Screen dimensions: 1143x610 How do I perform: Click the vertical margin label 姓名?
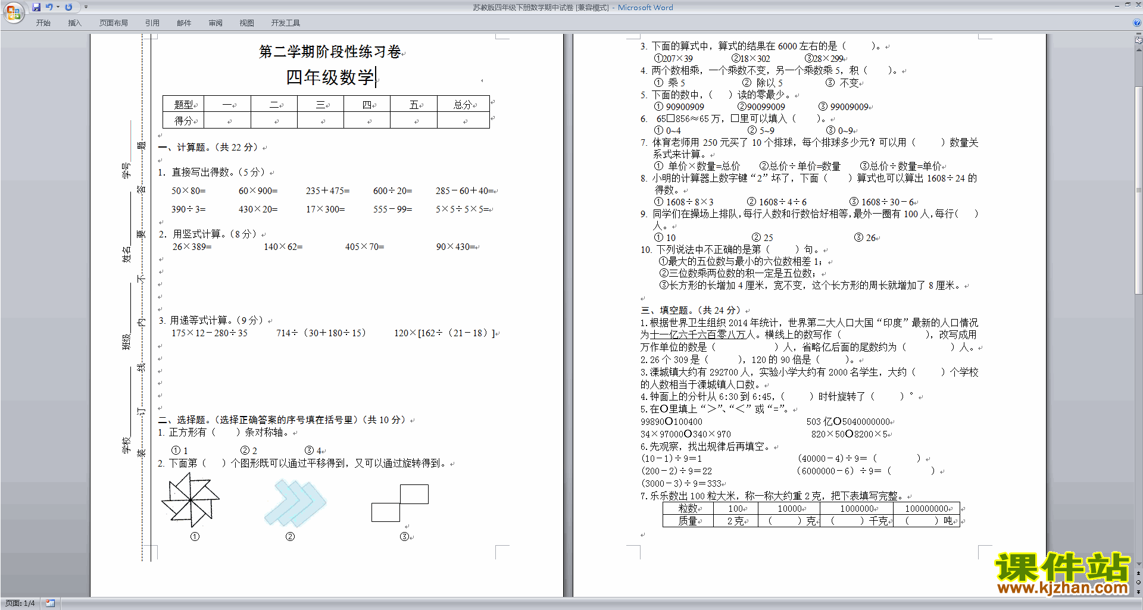(x=126, y=254)
